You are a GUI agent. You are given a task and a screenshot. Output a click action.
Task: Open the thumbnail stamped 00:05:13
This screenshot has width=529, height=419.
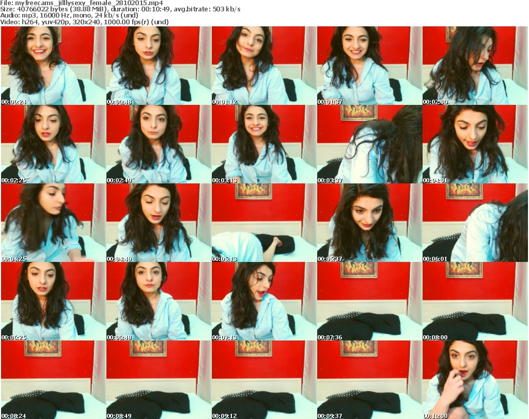pyautogui.click(x=264, y=223)
